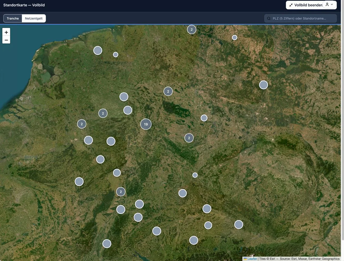The height and width of the screenshot is (261, 344).
Task: Click the 'Tiles © Esri' attribution text
Action: 267,259
